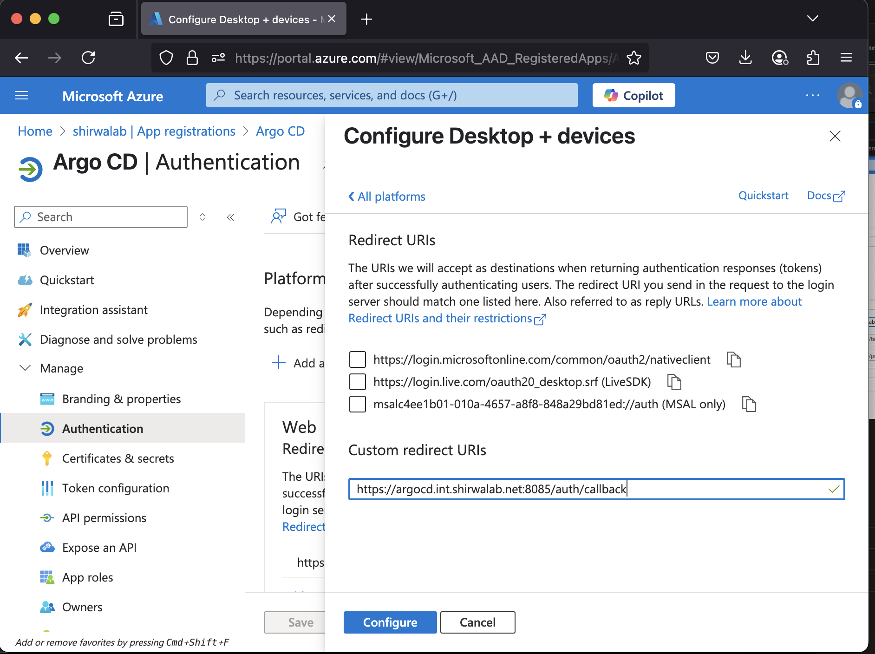Click the Add a platform plus icon
This screenshot has width=875, height=654.
pyautogui.click(x=278, y=362)
